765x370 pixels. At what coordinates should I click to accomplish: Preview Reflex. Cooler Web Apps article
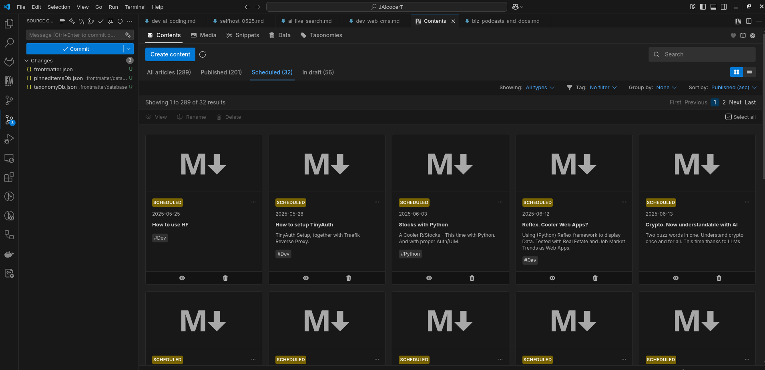(552, 278)
